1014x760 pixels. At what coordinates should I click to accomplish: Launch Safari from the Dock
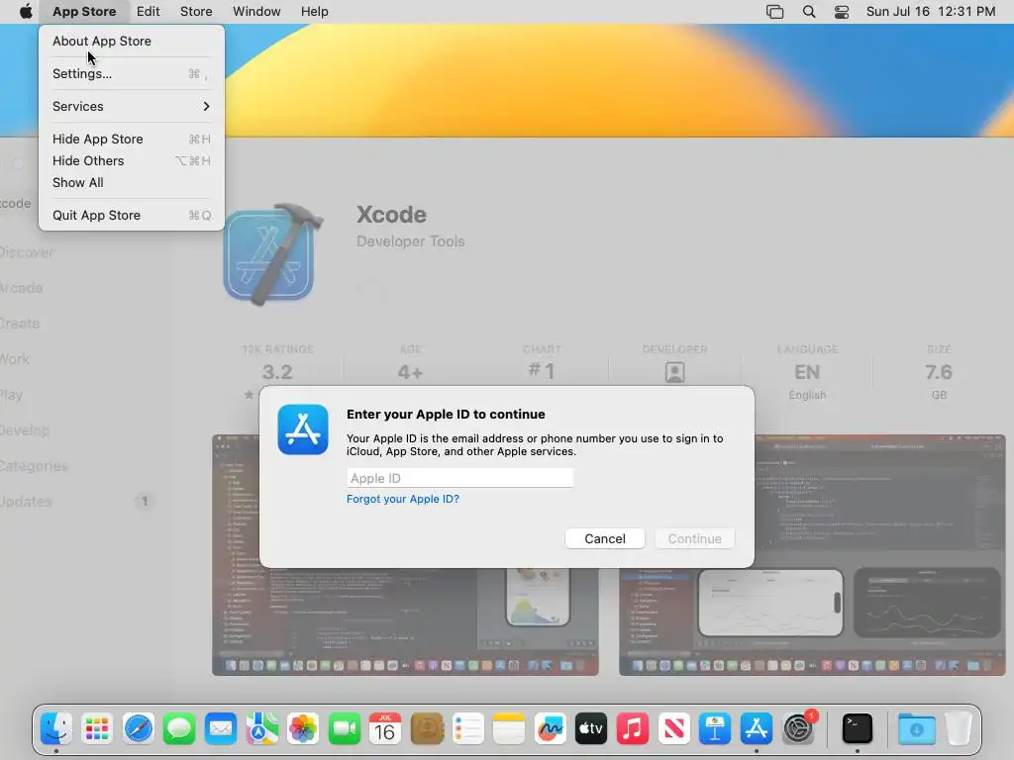(x=139, y=729)
